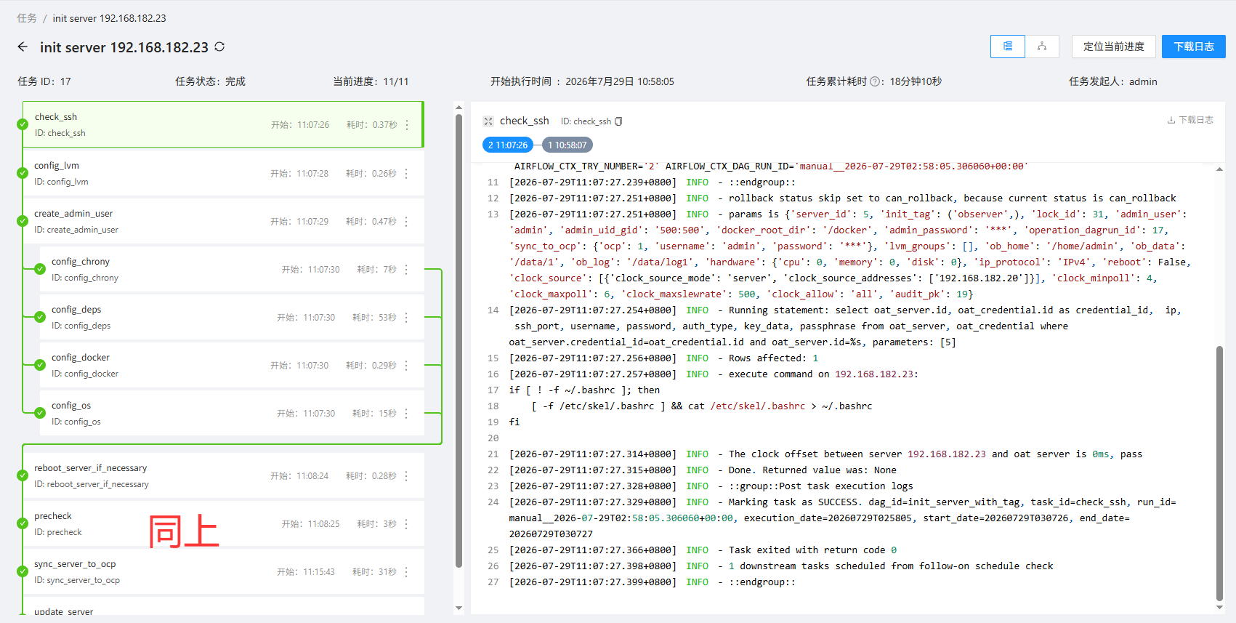The height and width of the screenshot is (623, 1236).
Task: Switch to list view layout icon
Action: [1008, 47]
